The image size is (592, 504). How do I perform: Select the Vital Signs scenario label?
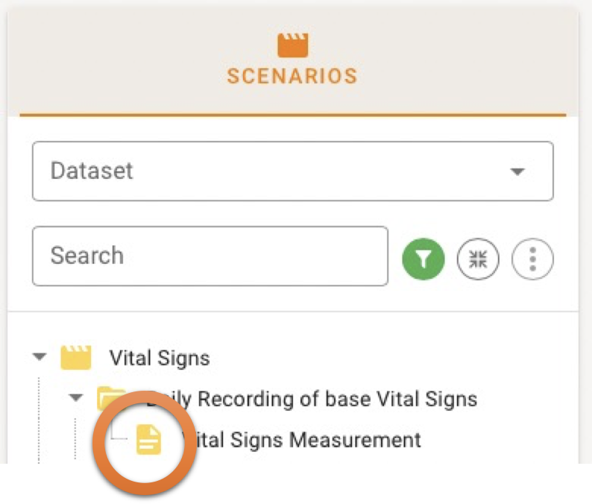point(160,358)
